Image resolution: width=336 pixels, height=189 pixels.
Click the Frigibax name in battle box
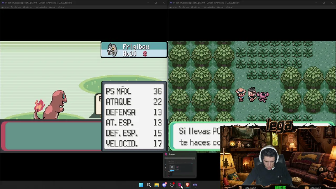click(136, 47)
